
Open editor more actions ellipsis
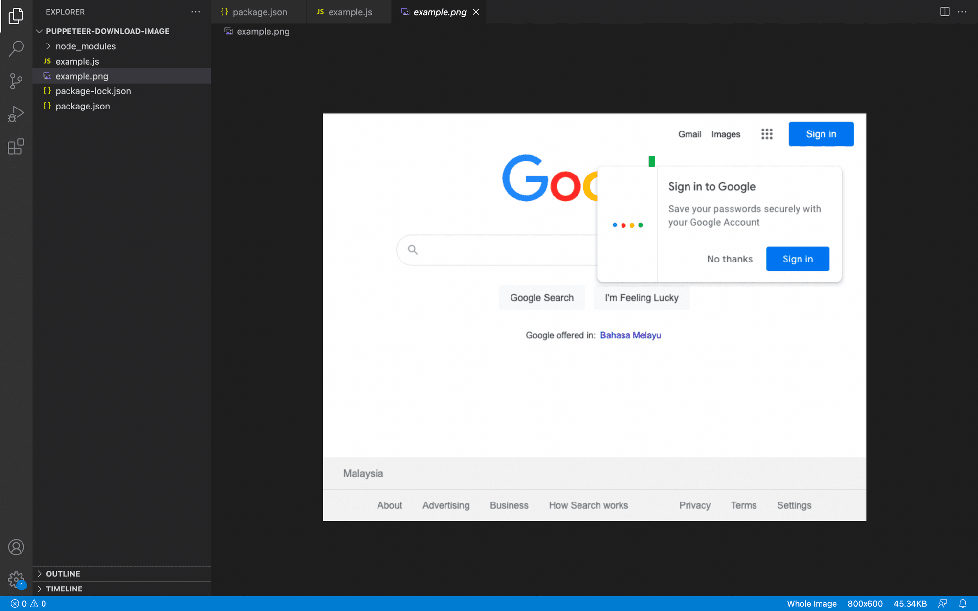(x=962, y=12)
